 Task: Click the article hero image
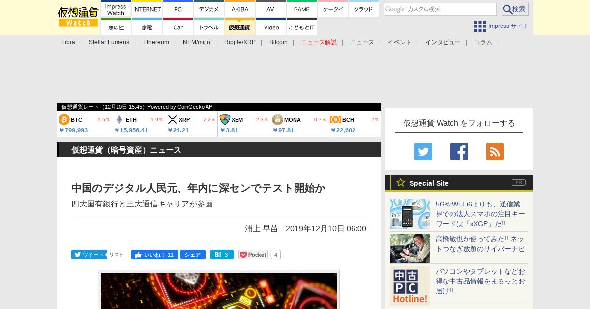click(219, 290)
